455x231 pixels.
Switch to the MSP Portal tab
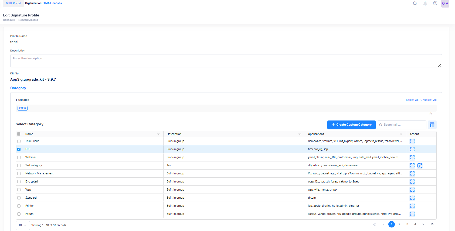pos(13,3)
